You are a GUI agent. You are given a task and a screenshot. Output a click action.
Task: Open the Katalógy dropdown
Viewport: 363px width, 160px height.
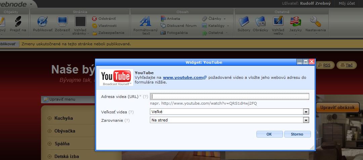click(x=215, y=25)
